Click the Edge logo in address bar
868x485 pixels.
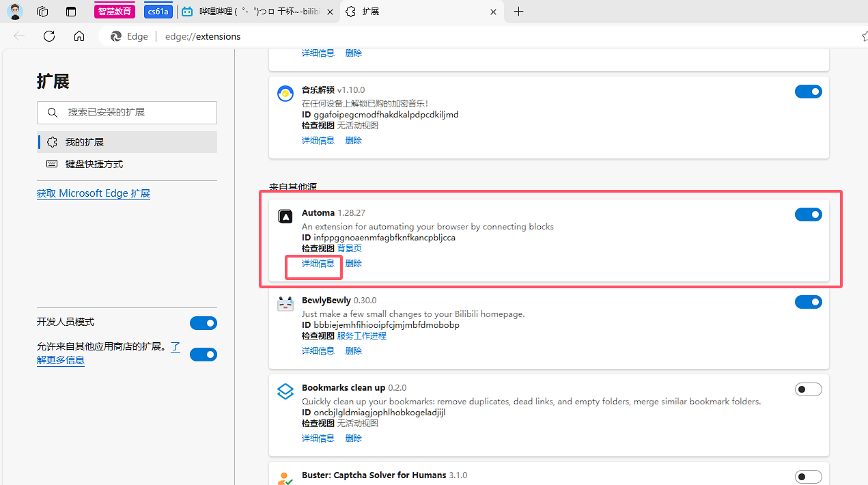116,36
